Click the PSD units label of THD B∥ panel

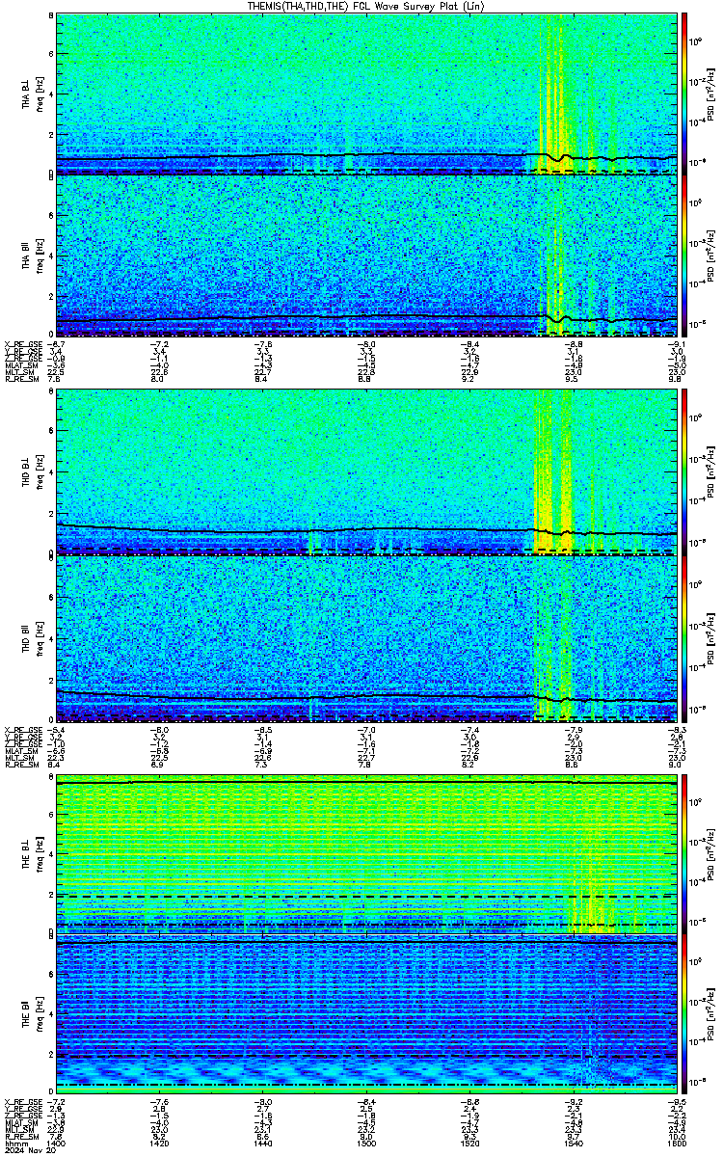tap(710, 637)
